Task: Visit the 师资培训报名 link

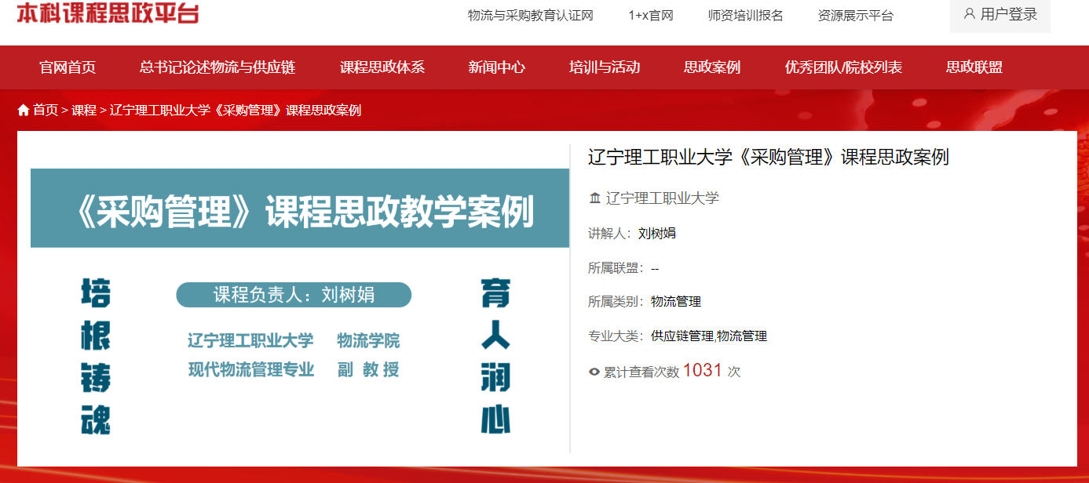Action: click(745, 16)
